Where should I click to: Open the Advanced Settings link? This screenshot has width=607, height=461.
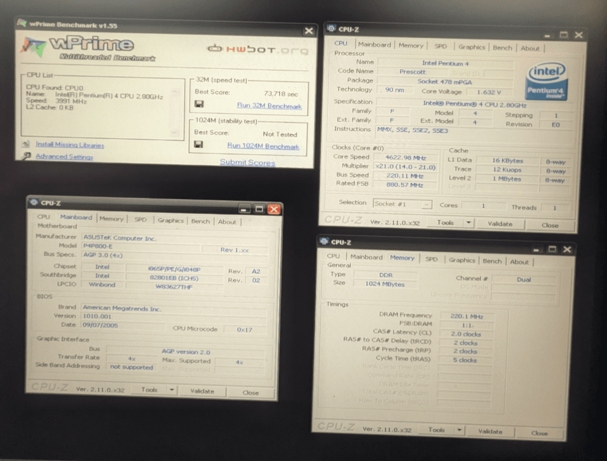click(x=64, y=157)
